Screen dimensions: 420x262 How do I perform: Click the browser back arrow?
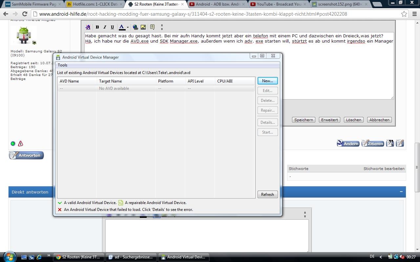6,14
